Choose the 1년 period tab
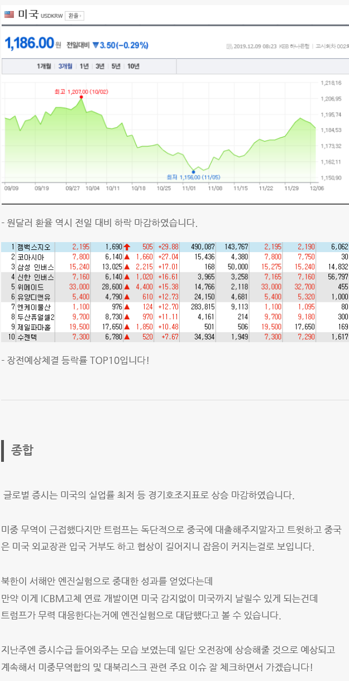 pyautogui.click(x=84, y=67)
